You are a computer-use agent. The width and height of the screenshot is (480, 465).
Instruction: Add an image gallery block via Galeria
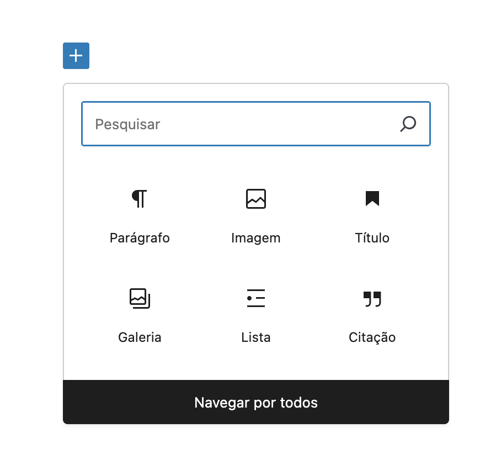(140, 315)
